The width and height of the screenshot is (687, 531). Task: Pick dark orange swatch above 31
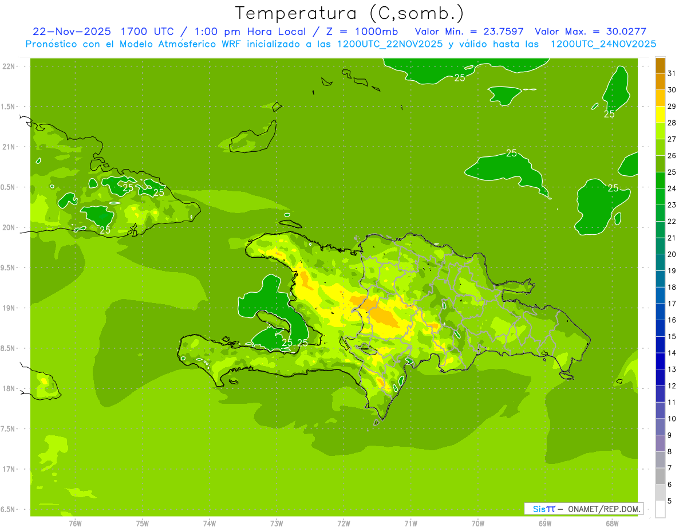pos(660,65)
